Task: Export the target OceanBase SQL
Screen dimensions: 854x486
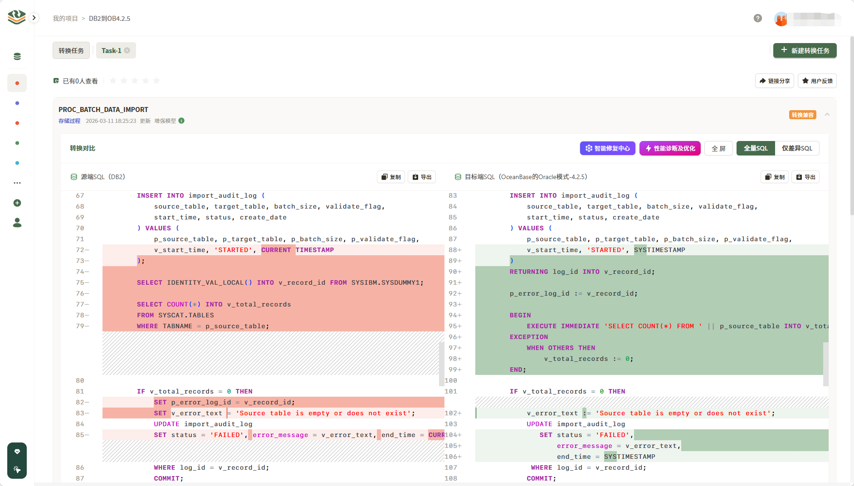Action: [805, 177]
